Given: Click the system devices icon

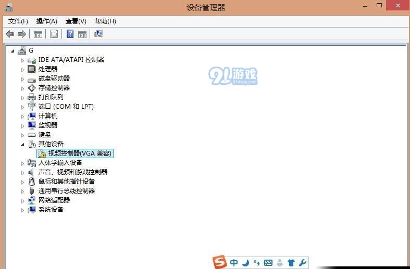Looking at the screenshot, I should point(32,210).
